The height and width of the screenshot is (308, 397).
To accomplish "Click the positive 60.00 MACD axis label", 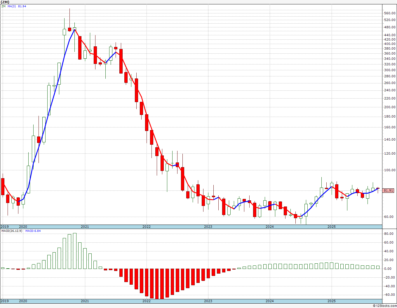I will [x=389, y=243].
